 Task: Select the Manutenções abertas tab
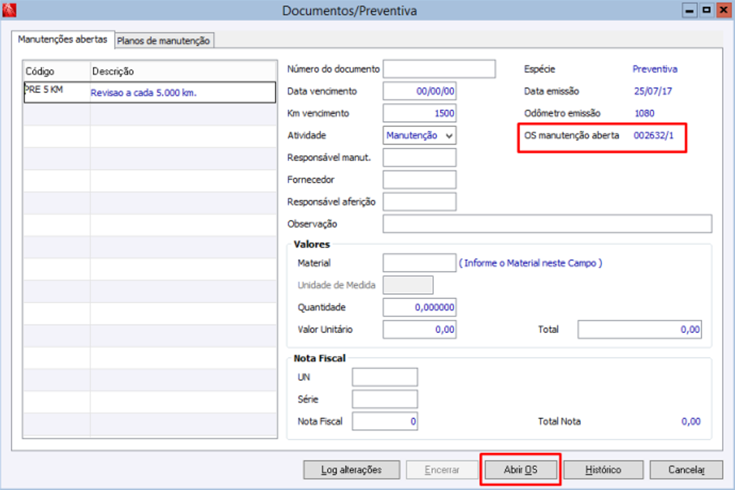63,40
